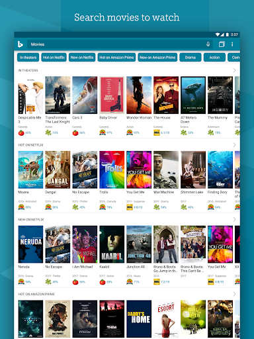
Task: Select the Hot on Netflix filter chip
Action: pos(54,58)
